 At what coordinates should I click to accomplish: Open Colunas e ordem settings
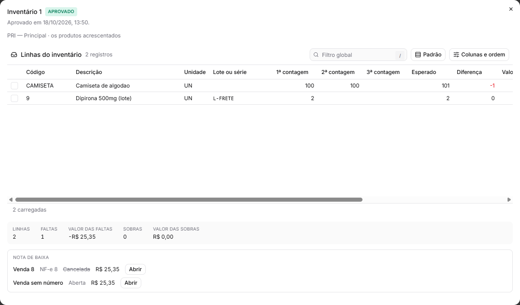tap(479, 55)
